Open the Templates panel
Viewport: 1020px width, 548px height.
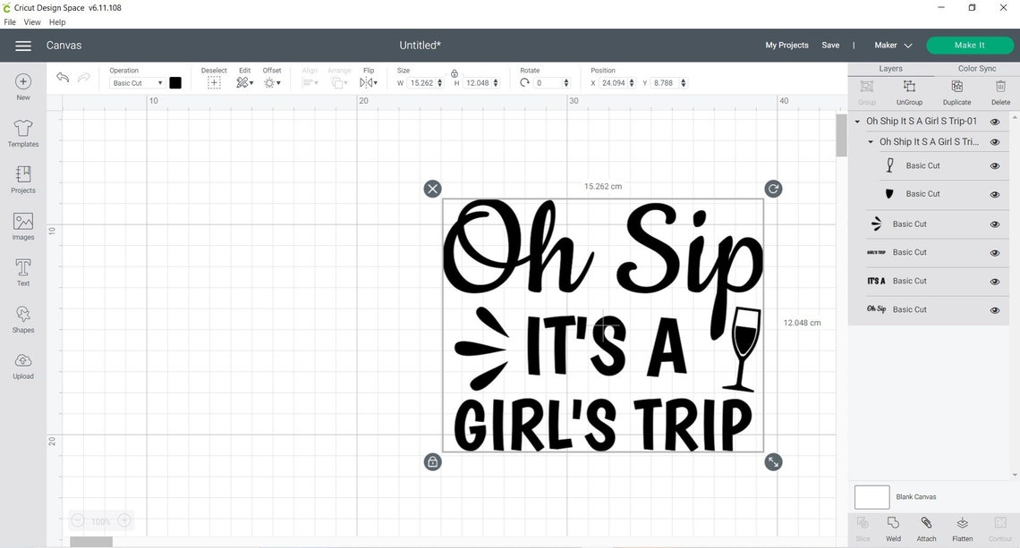coord(21,132)
